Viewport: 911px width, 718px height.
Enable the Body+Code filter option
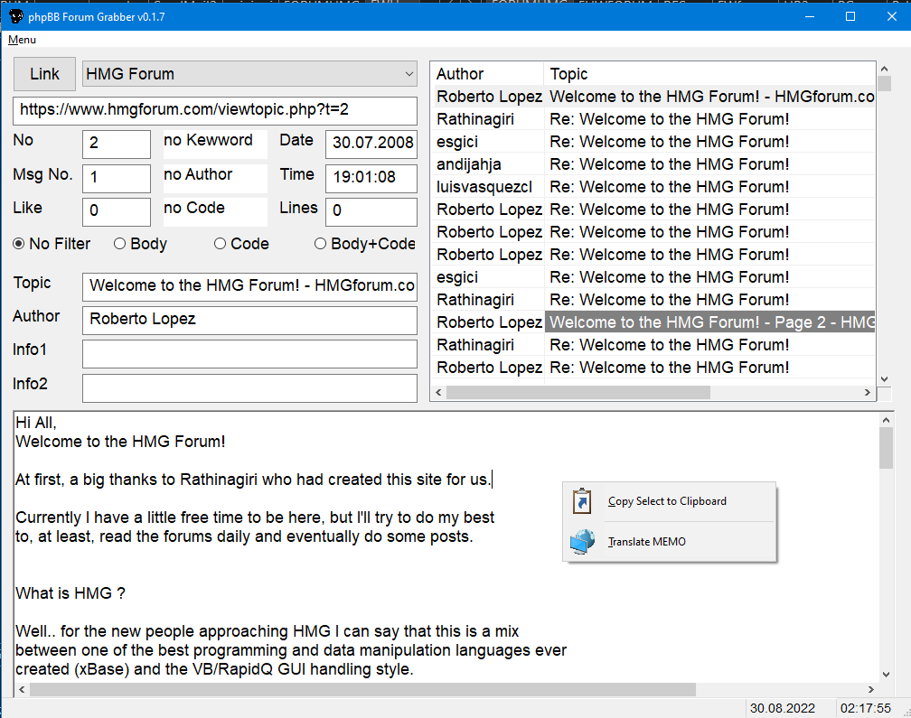click(x=320, y=244)
